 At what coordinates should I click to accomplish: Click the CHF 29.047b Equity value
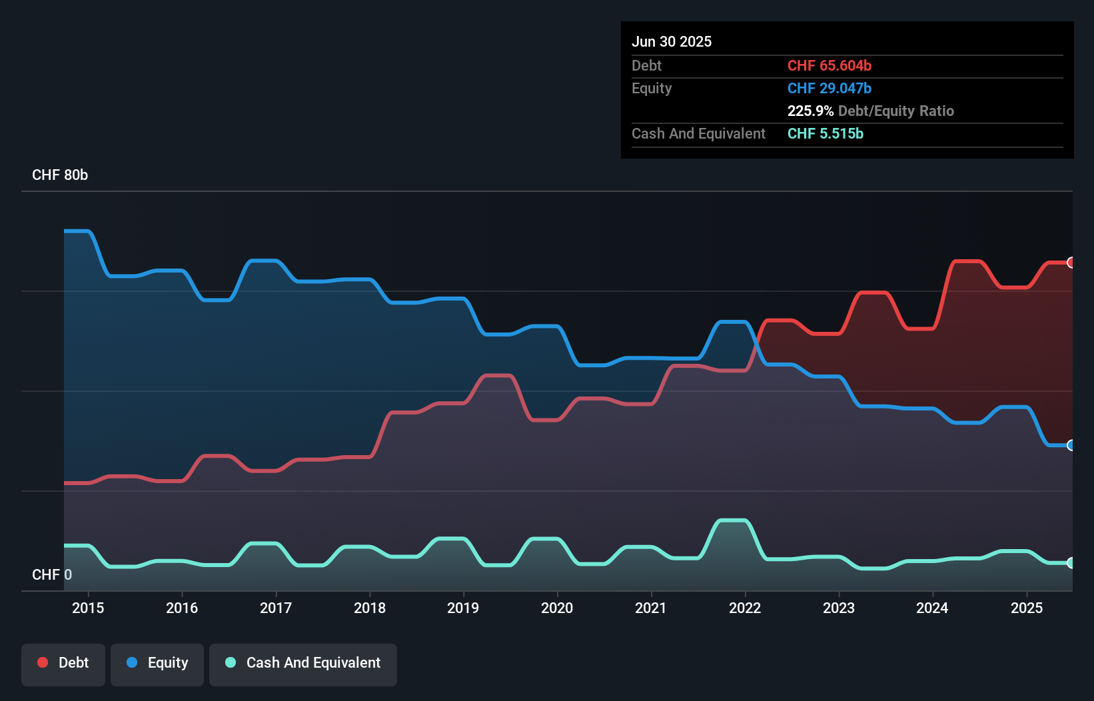[829, 88]
